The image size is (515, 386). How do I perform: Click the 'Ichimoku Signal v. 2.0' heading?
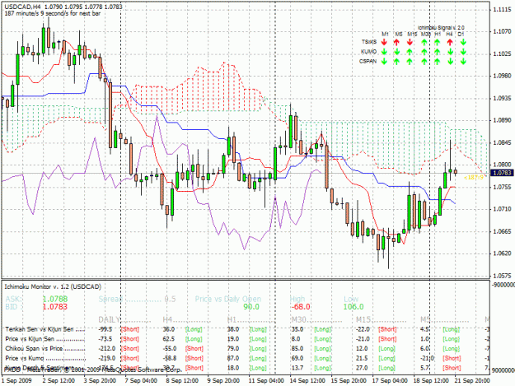(441, 28)
